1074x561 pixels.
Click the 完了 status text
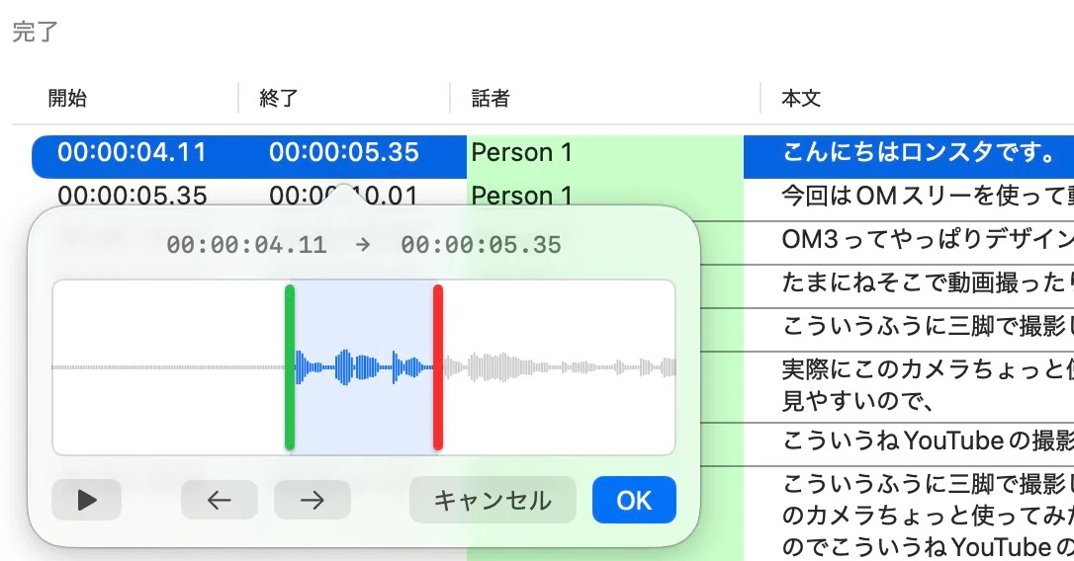coord(35,32)
